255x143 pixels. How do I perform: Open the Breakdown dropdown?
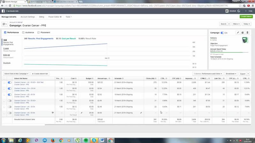click(x=231, y=74)
